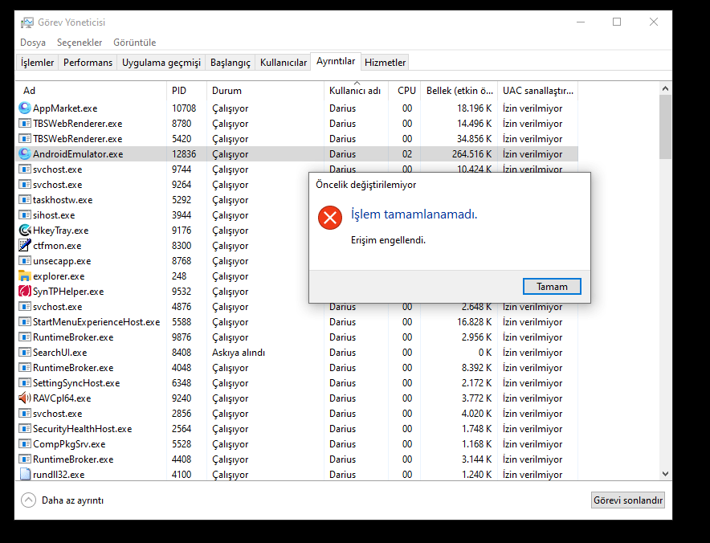Viewport: 710px width, 543px height.
Task: Click the CompPkgSrv.exe process icon
Action: coord(24,444)
